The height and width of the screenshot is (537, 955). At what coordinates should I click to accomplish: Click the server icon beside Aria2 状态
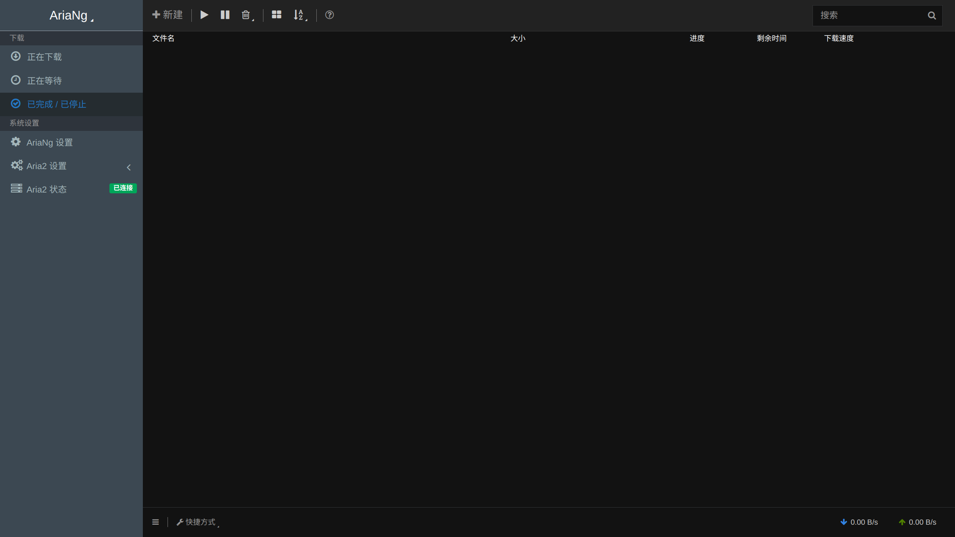16,188
